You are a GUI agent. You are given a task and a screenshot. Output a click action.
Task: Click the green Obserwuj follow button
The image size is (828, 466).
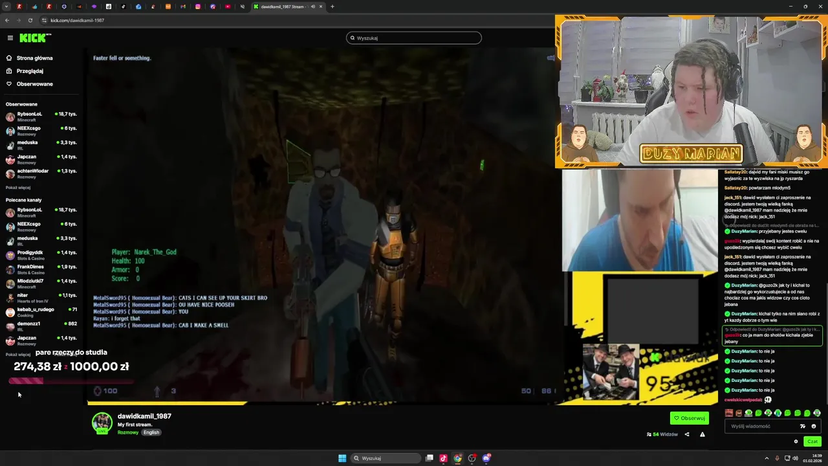coord(690,418)
